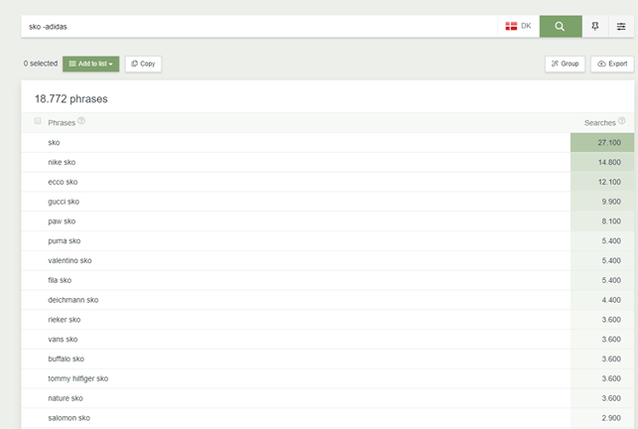Select the phrase 'deichmann sko'
This screenshot has height=429, width=638.
(72, 300)
